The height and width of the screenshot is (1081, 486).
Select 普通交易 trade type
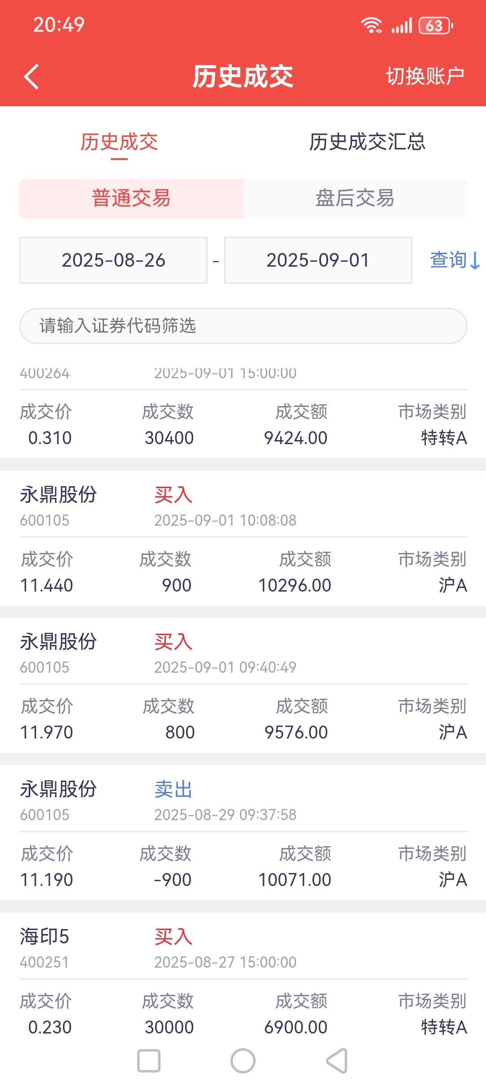[x=131, y=199]
